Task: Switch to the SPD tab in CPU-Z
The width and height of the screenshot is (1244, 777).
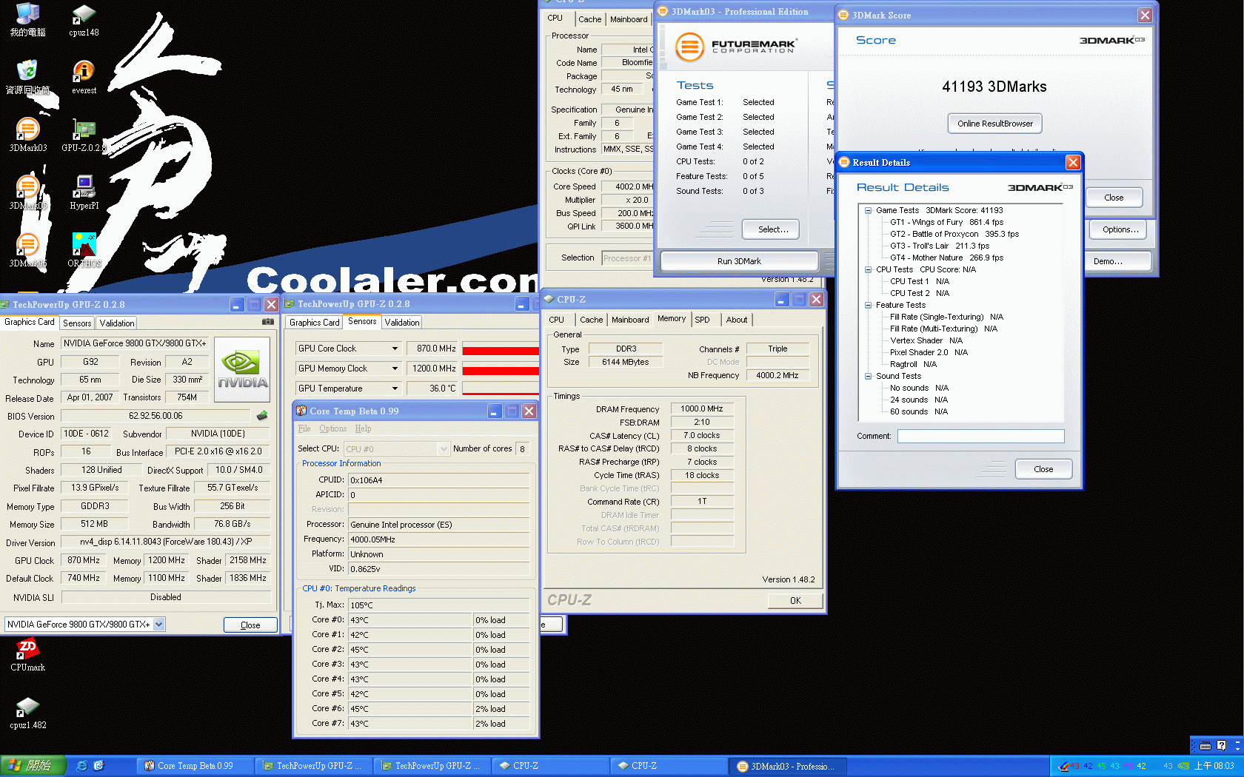Action: pyautogui.click(x=702, y=320)
